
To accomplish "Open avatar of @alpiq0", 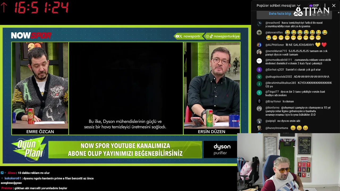I will point(259,121).
